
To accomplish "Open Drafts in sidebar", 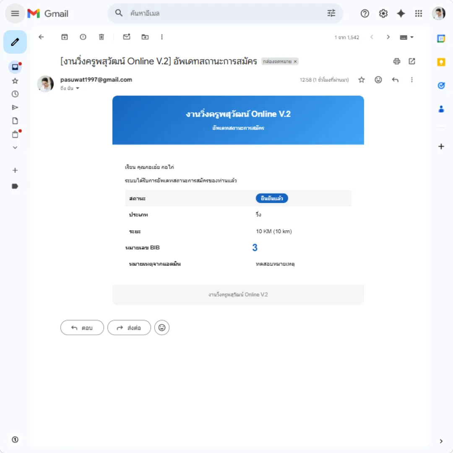I will click(x=15, y=121).
